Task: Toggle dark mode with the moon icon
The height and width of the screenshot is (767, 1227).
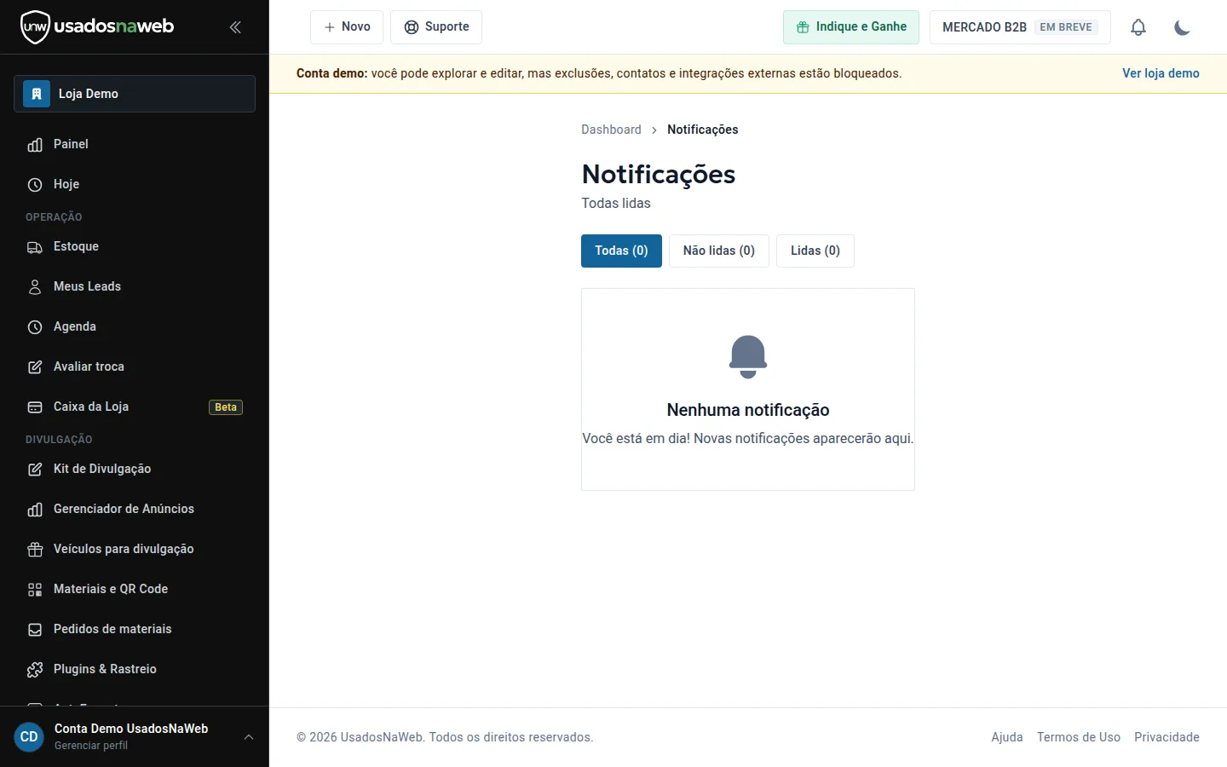Action: tap(1182, 27)
